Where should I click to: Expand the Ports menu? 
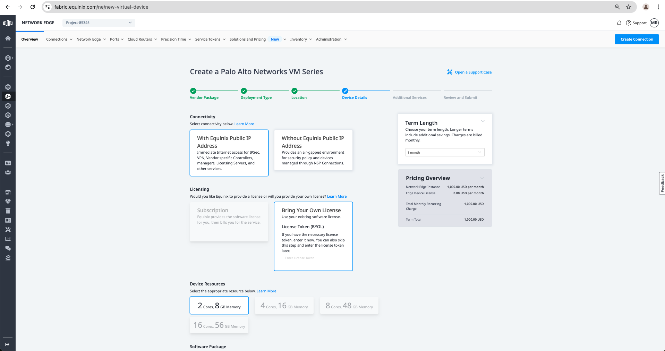pyautogui.click(x=117, y=39)
